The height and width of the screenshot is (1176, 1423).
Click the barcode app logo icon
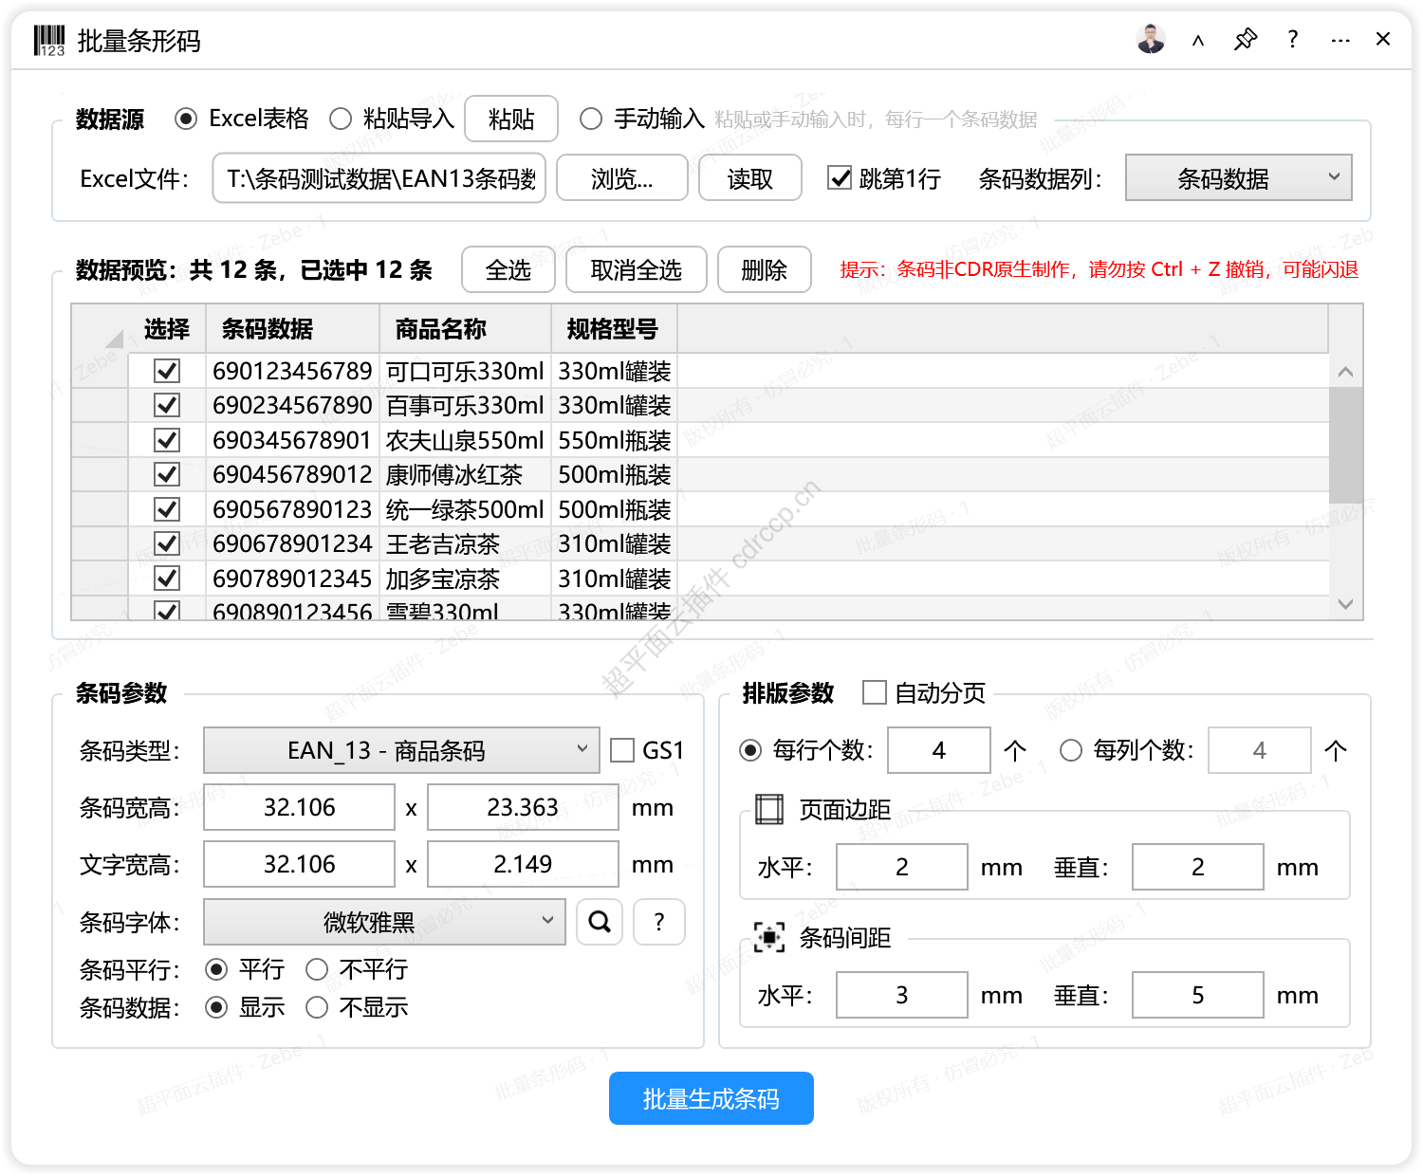[49, 41]
